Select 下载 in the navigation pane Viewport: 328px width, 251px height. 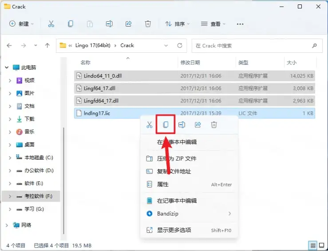[x=29, y=119]
